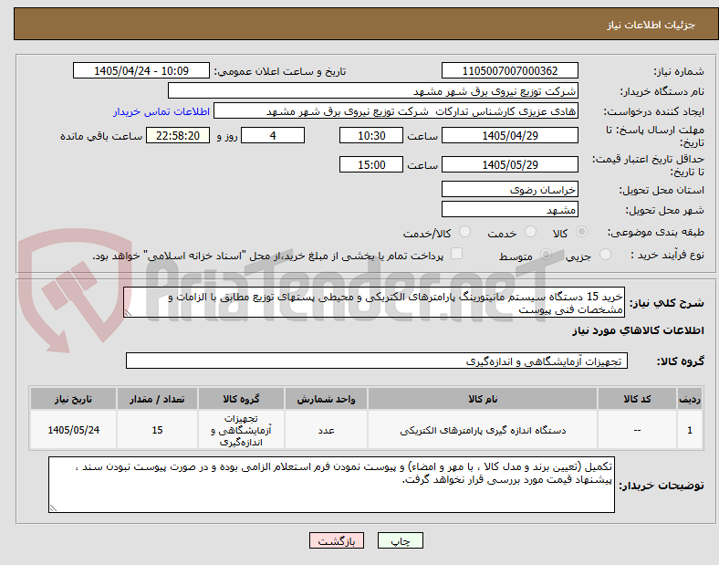The width and height of the screenshot is (719, 565).
Task: Click the چاپ print button
Action: tap(401, 540)
